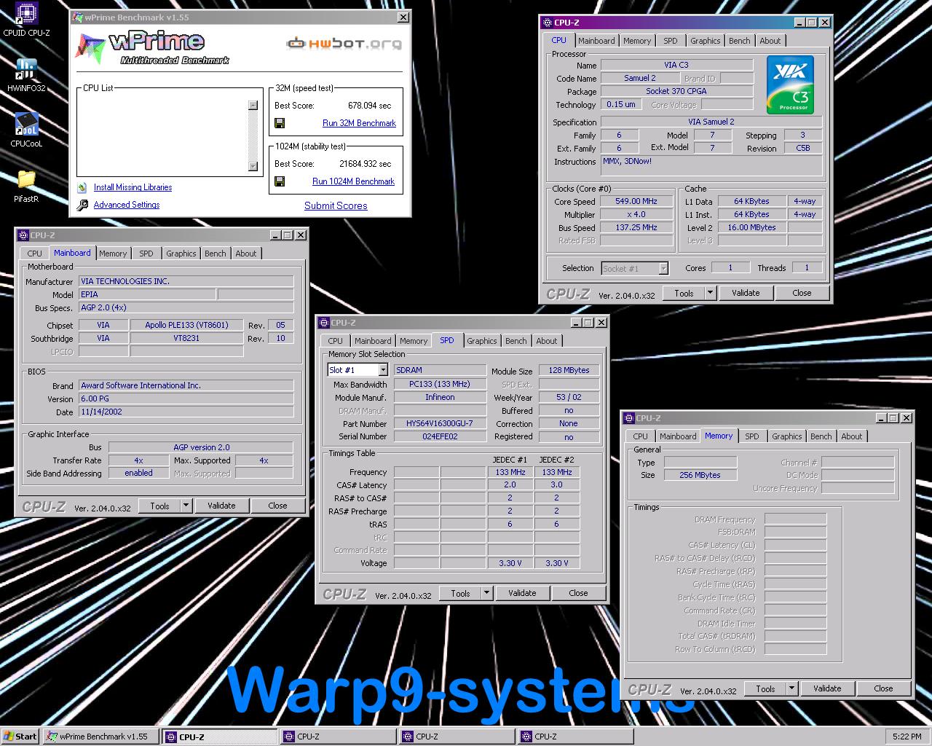Image resolution: width=932 pixels, height=746 pixels.
Task: Click Validate button in CPU window
Action: point(746,293)
